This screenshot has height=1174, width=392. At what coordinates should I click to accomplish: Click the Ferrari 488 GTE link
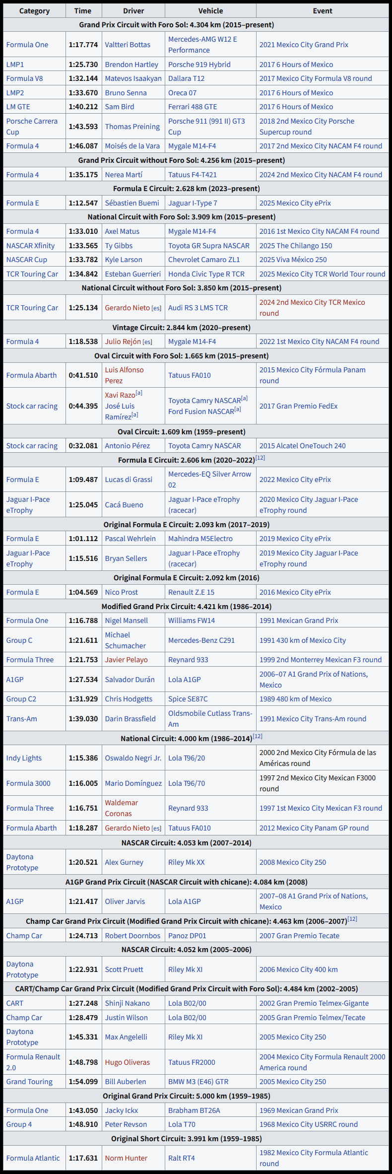coord(193,107)
